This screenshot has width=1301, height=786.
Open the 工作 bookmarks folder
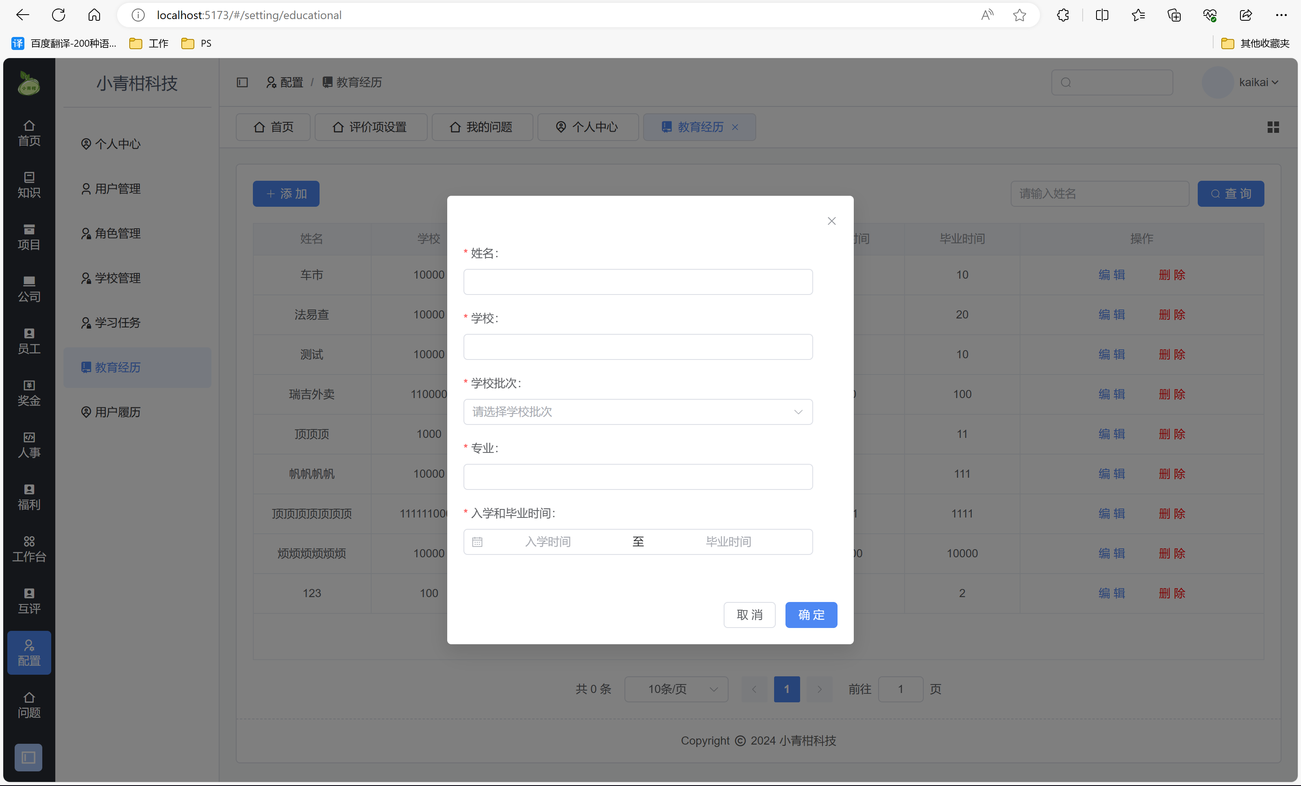(149, 43)
